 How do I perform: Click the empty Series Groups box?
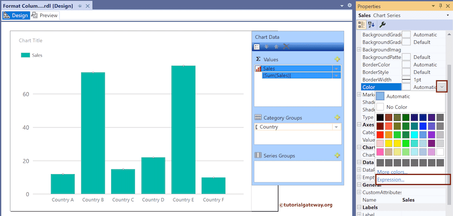click(x=298, y=171)
